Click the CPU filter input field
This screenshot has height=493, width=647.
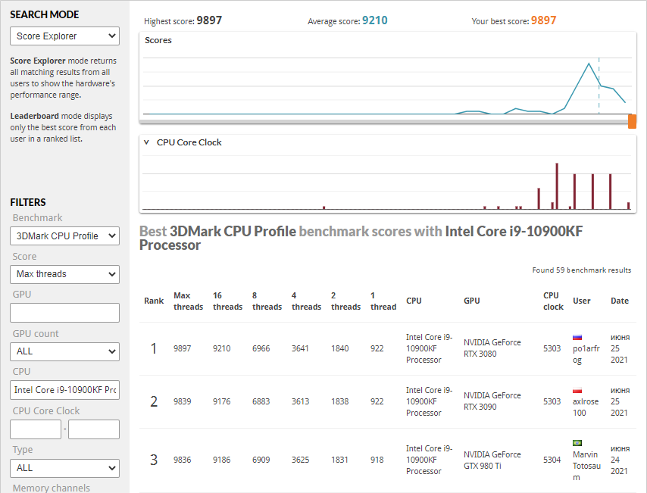(x=65, y=390)
